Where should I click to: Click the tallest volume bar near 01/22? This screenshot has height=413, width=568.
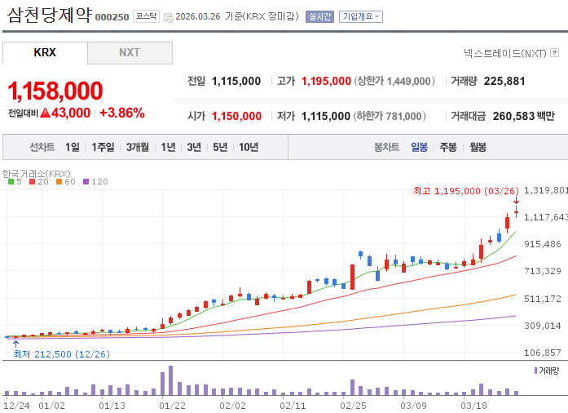(x=170, y=380)
